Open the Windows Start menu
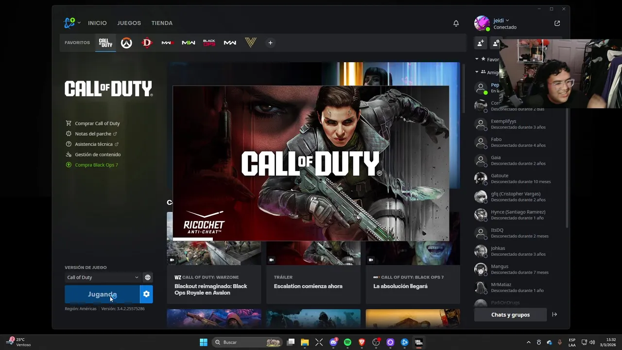 coord(204,342)
